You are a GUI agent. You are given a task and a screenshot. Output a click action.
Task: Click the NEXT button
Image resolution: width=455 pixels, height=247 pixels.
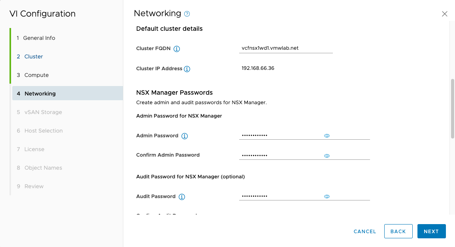[x=432, y=231]
